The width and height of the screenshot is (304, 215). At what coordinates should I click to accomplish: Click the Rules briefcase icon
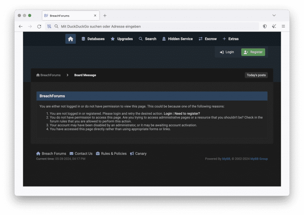[98, 153]
